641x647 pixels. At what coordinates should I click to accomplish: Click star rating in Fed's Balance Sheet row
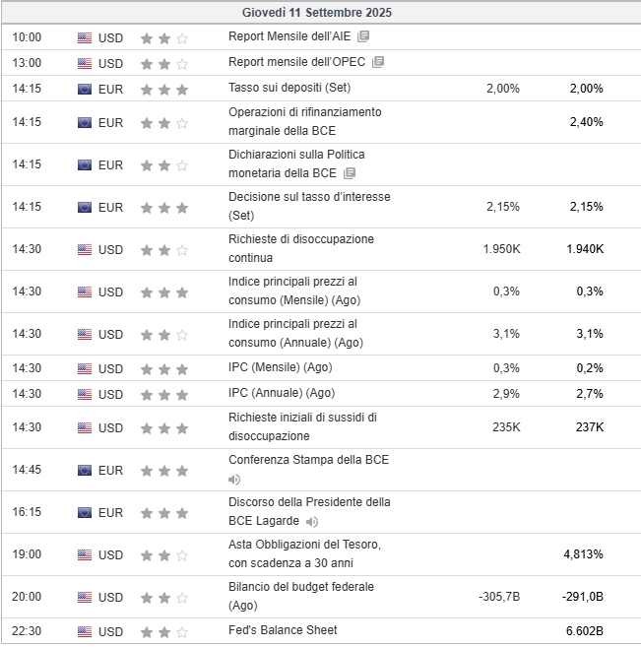coord(163,631)
